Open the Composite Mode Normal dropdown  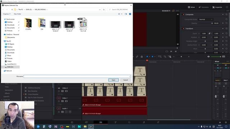click(x=206, y=19)
